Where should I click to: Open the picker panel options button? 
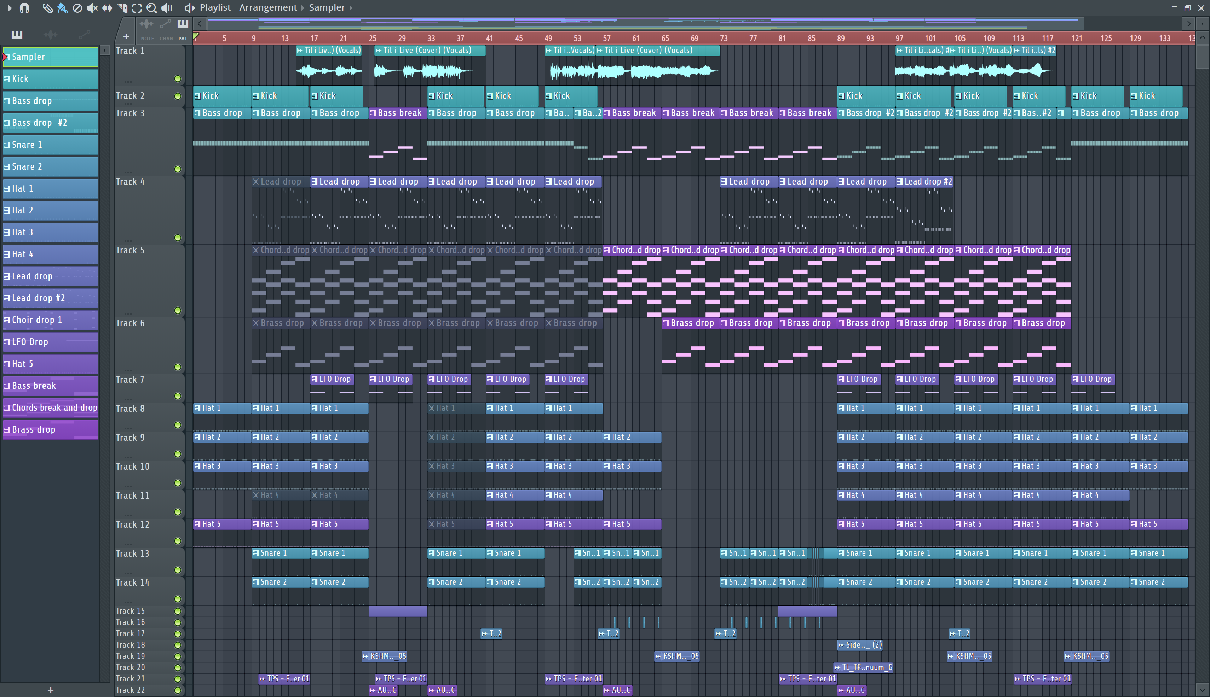tap(105, 50)
